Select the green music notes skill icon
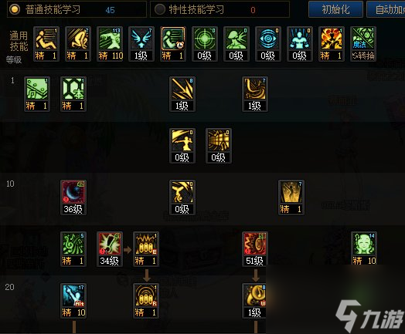 click(73, 244)
